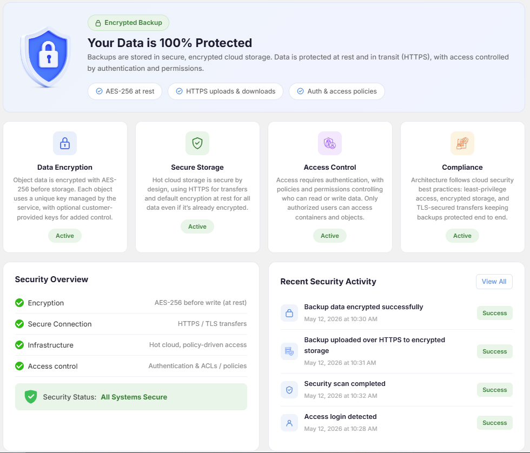Viewport: 530px width, 453px height.
Task: Click Active badge under Data Encryption
Action: pyautogui.click(x=65, y=236)
